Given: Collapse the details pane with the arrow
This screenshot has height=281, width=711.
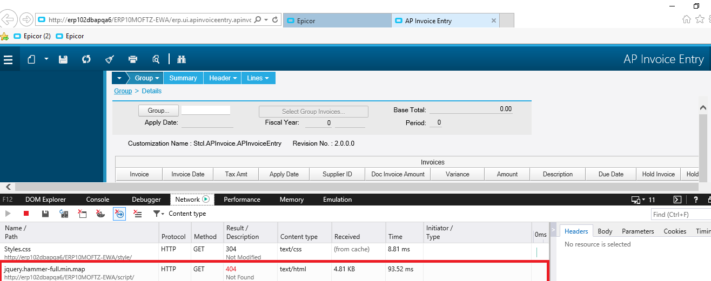Looking at the screenshot, I should click(x=553, y=230).
